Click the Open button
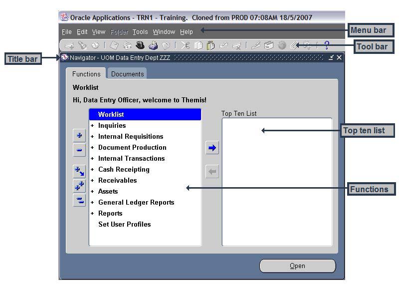401x286 pixels. point(297,266)
